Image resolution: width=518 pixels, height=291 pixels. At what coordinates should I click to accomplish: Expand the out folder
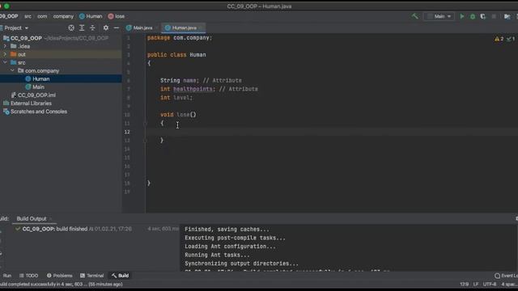[5, 54]
